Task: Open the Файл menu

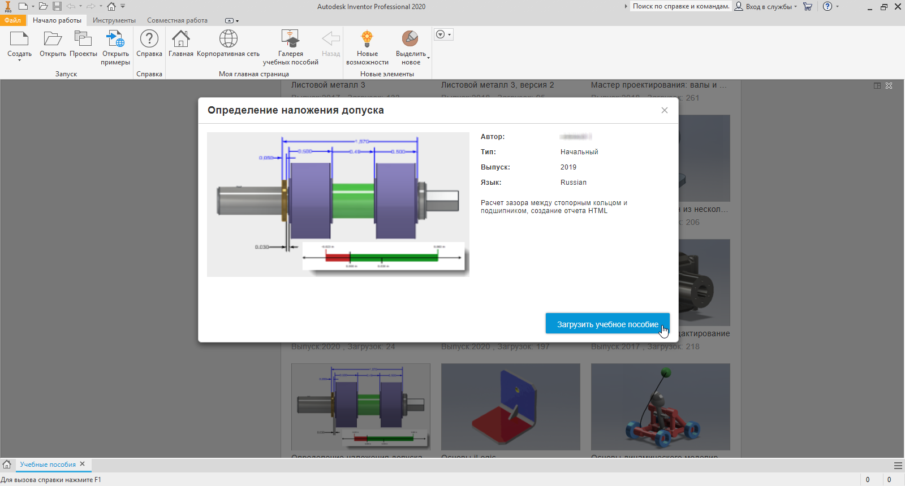Action: [12, 20]
